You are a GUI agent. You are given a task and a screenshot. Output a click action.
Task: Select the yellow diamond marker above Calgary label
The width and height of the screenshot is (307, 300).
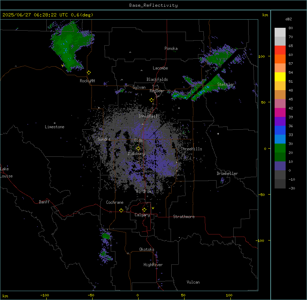click(x=144, y=210)
